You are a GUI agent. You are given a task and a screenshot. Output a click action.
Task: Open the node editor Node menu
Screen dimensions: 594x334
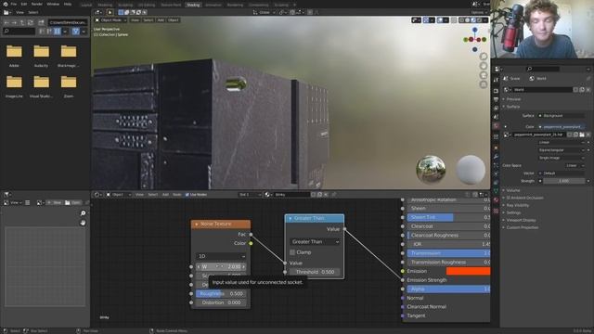(x=177, y=195)
